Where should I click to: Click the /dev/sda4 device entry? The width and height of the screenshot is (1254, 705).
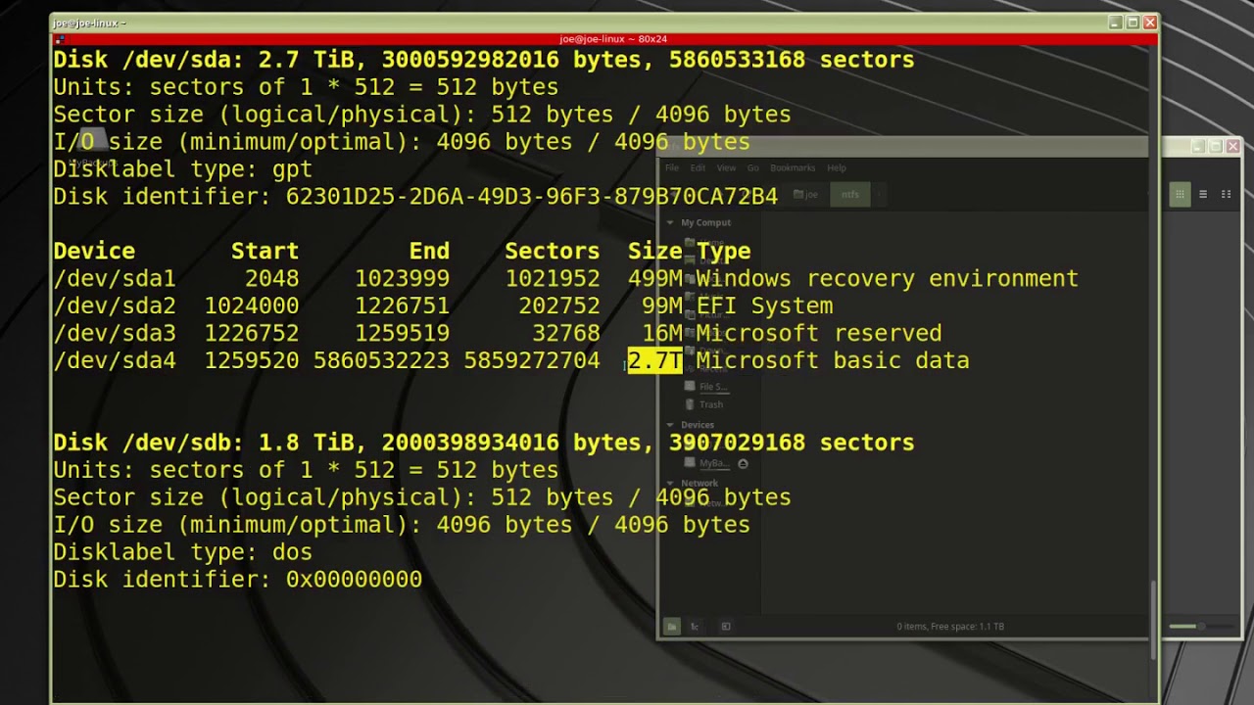pyautogui.click(x=115, y=361)
